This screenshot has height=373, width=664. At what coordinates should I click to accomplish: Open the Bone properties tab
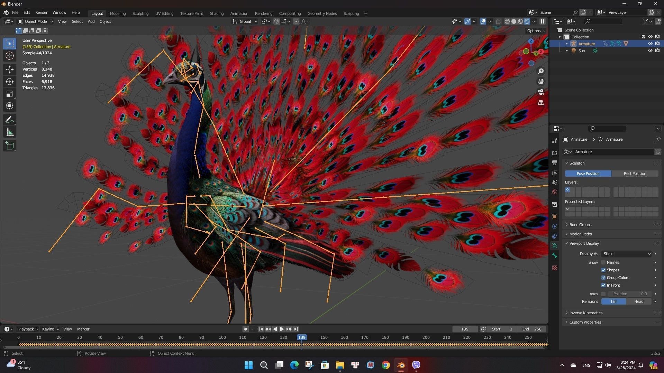coord(555,255)
